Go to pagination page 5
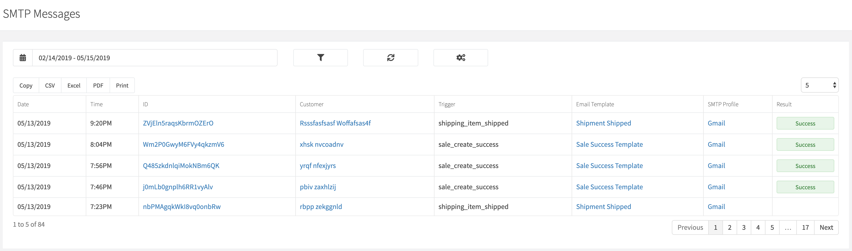This screenshot has height=251, width=852. click(x=772, y=227)
